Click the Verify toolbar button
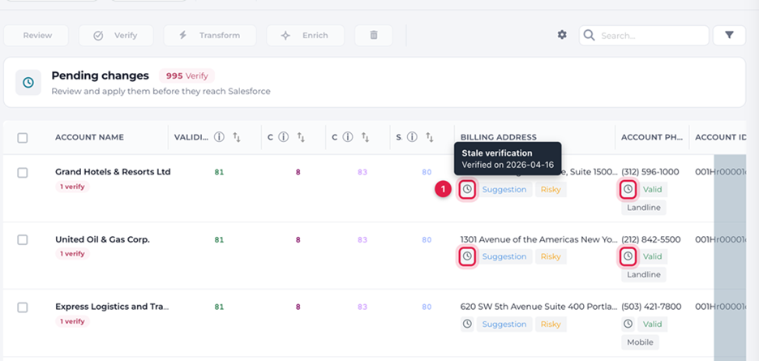The image size is (759, 361). click(x=116, y=36)
